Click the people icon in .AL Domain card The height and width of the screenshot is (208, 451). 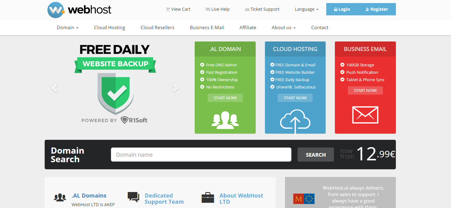(x=225, y=120)
